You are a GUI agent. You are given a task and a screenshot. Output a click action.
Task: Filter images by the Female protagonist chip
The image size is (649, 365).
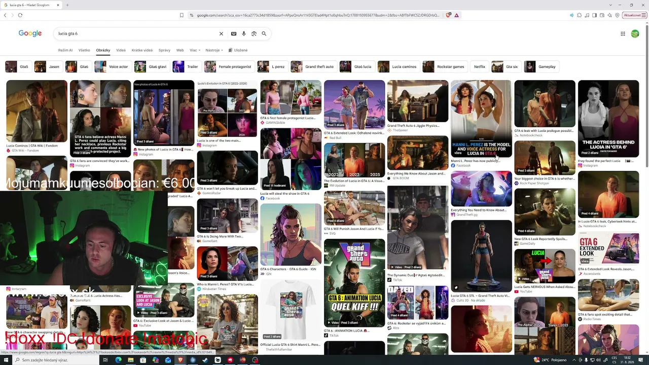coord(229,66)
